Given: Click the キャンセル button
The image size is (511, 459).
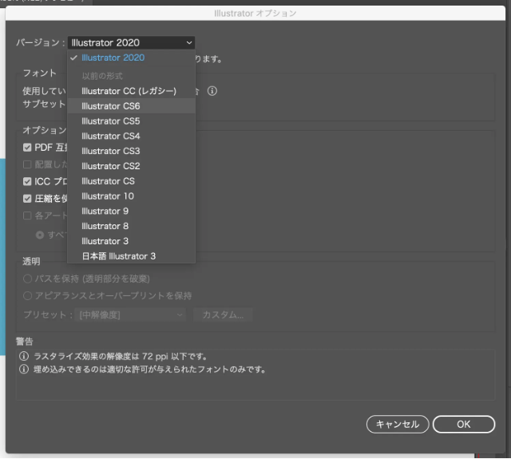Looking at the screenshot, I should 398,424.
